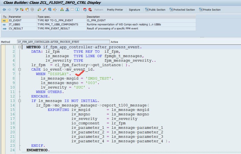
Task: Click the back arrow toolbar icon
Action: pyautogui.click(x=4, y=10)
